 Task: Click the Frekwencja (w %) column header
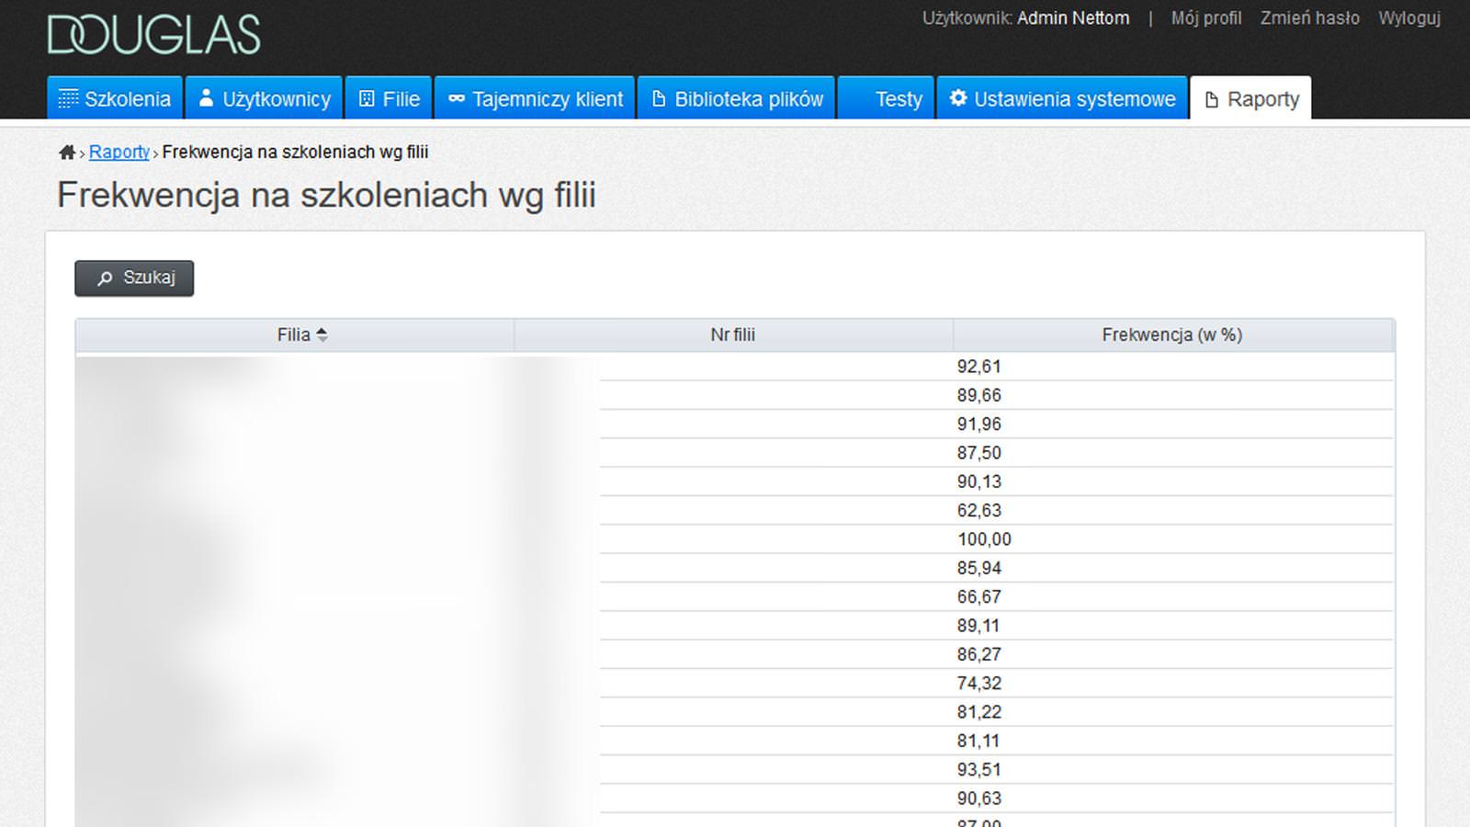(x=1171, y=335)
